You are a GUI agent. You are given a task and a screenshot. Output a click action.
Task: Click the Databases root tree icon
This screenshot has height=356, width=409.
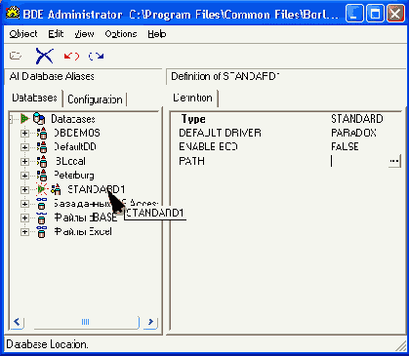[x=39, y=119]
